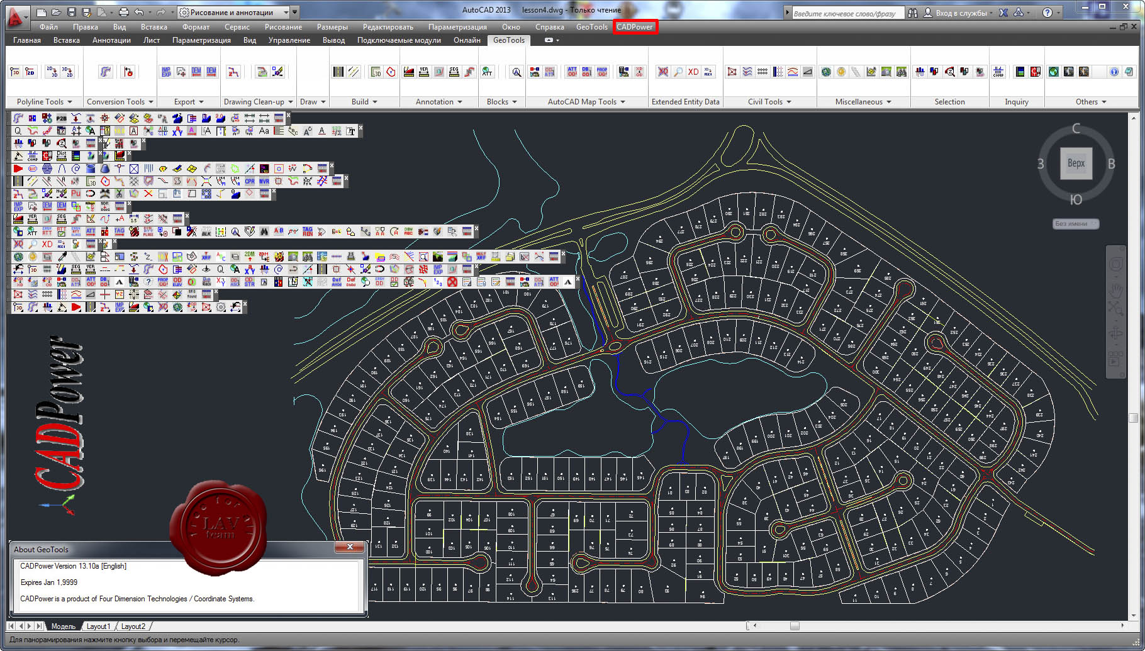Open the Справка menu
Image resolution: width=1145 pixels, height=651 pixels.
coord(549,27)
